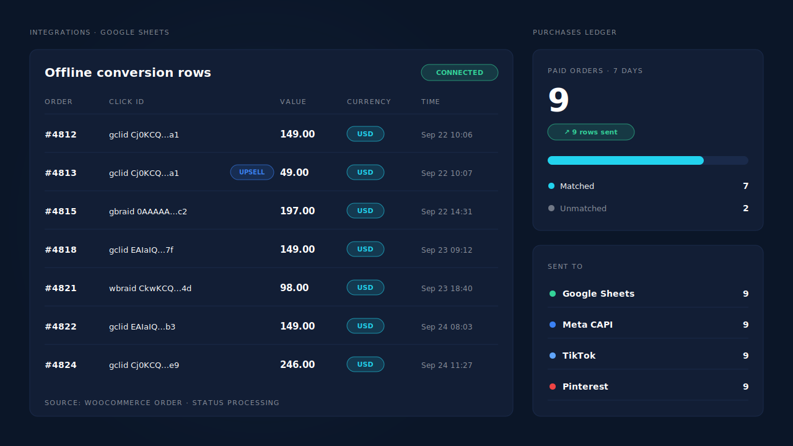Image resolution: width=793 pixels, height=446 pixels.
Task: Click the USD badge for order #4812
Action: click(x=366, y=134)
